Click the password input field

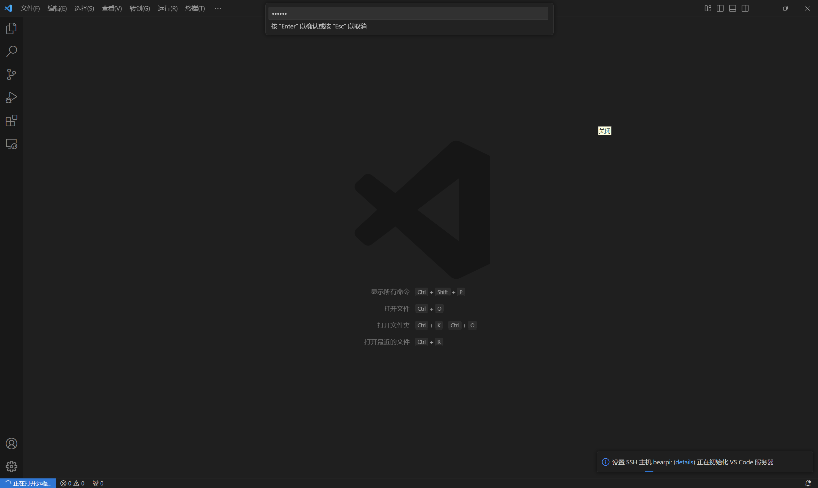(408, 13)
